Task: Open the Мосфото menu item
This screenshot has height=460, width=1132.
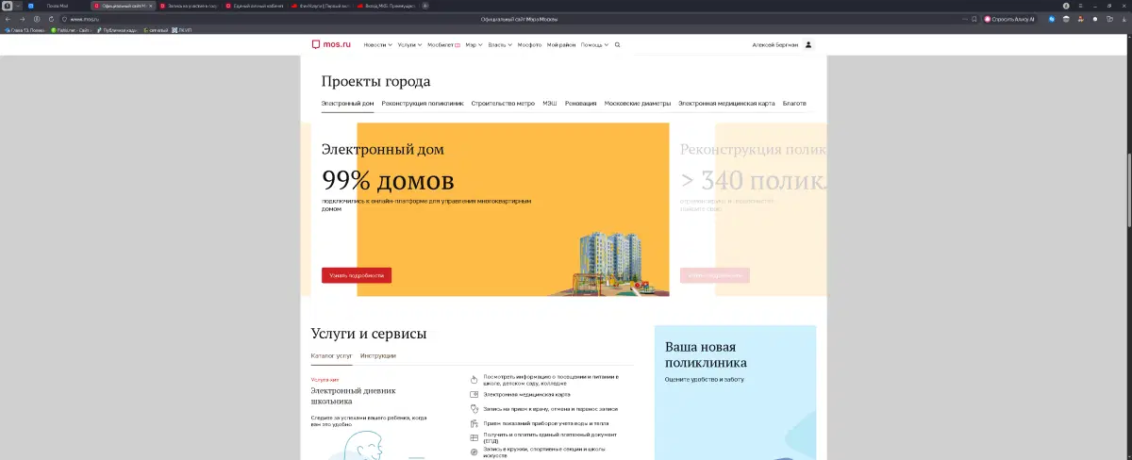Action: [x=529, y=44]
